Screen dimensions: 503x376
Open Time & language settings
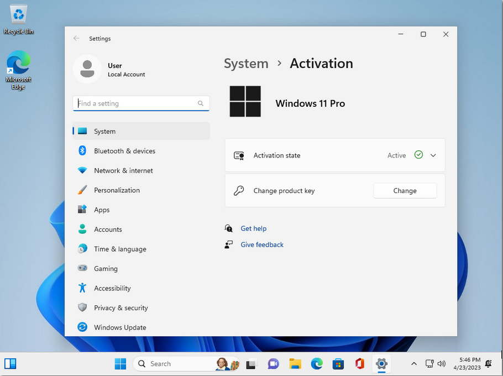(x=141, y=249)
